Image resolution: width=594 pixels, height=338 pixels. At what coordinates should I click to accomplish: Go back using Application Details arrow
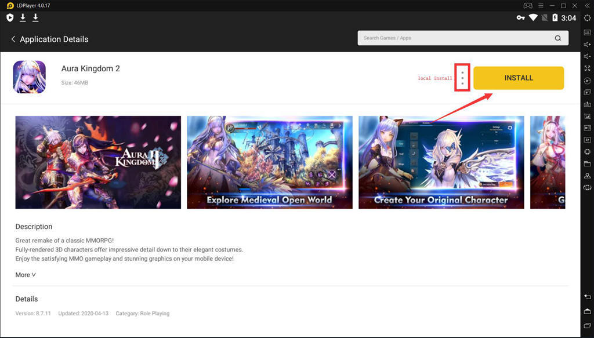pos(13,39)
